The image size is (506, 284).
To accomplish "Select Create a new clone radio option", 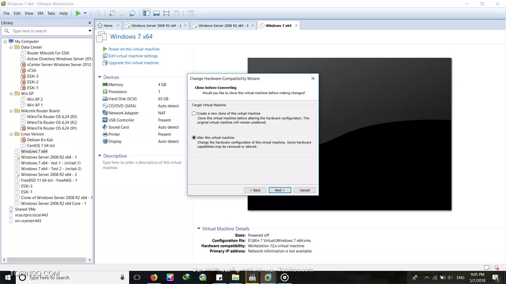I will [x=194, y=114].
